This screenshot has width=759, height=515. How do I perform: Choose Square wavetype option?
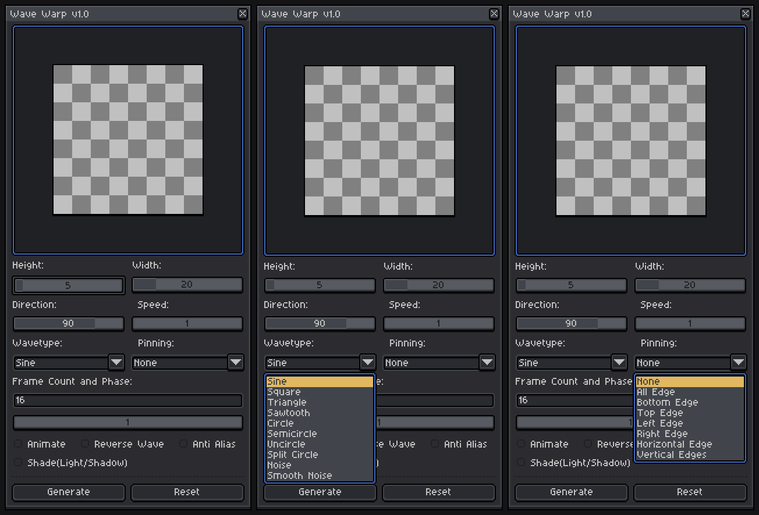click(320, 392)
